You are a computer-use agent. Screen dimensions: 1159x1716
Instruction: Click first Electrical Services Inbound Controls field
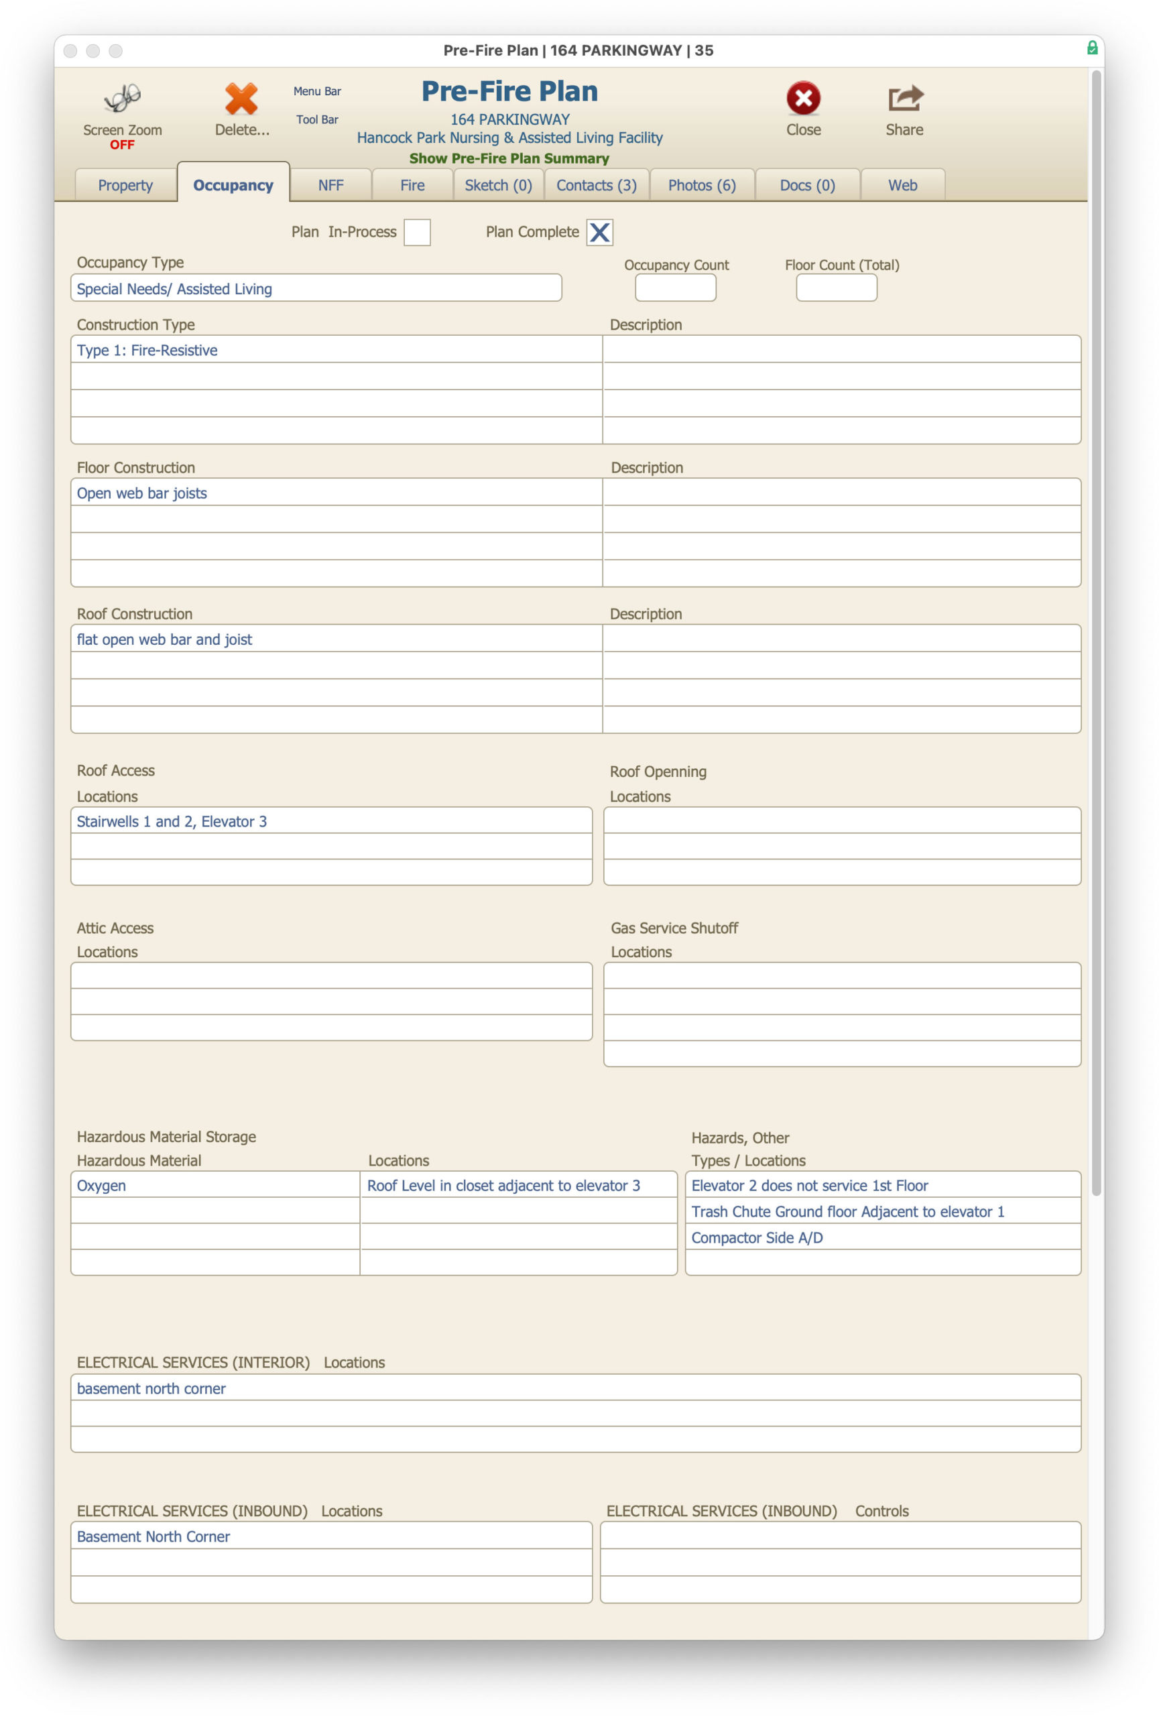(x=841, y=1536)
